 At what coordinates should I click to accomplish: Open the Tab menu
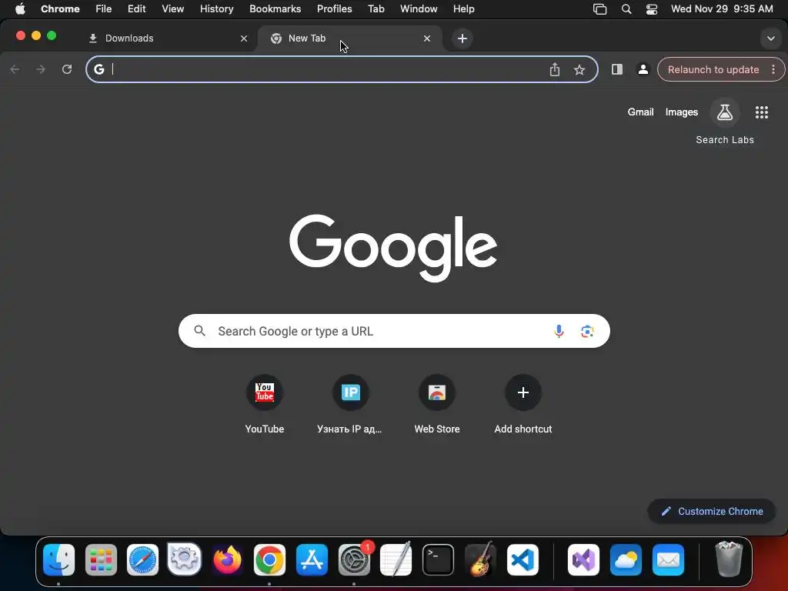pyautogui.click(x=376, y=8)
